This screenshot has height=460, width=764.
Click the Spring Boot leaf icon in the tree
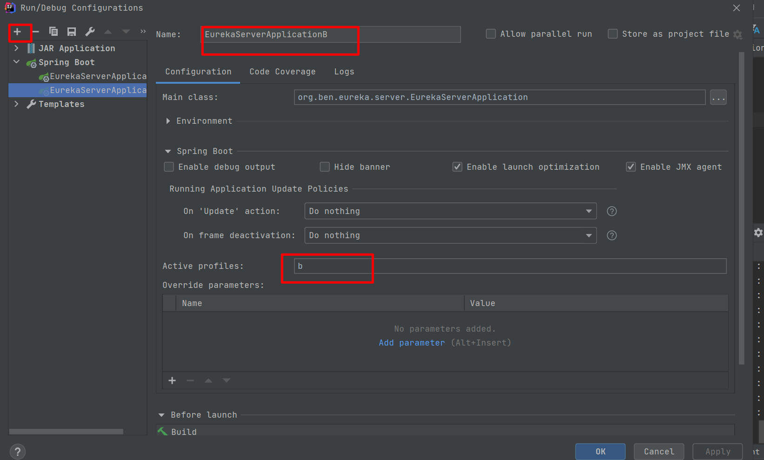coord(31,63)
